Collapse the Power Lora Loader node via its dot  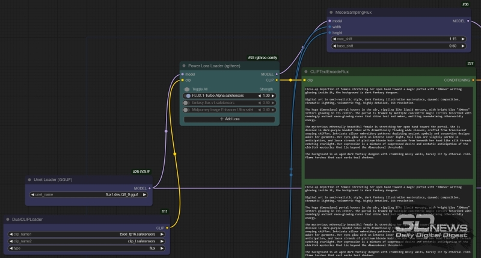pos(184,66)
